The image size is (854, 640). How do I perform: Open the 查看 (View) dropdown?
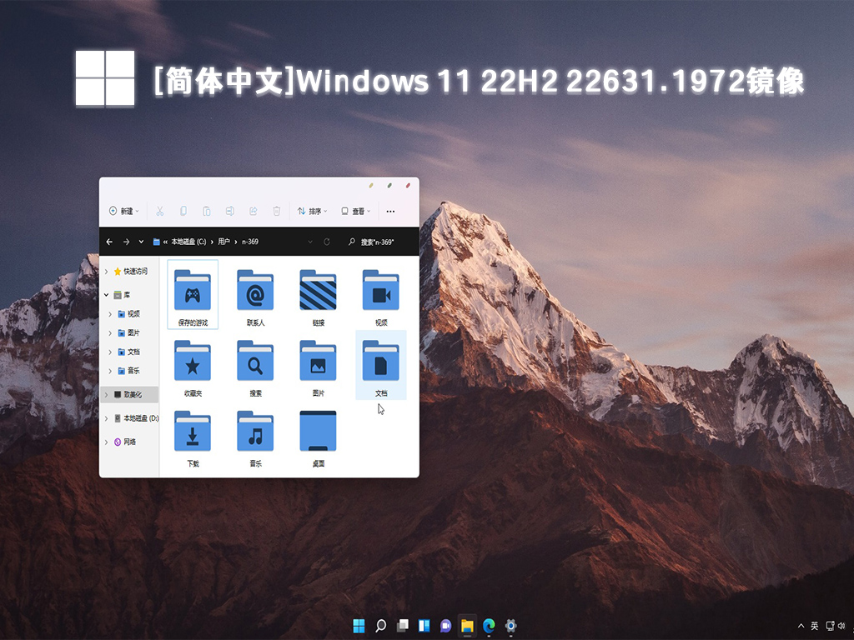pyautogui.click(x=356, y=211)
